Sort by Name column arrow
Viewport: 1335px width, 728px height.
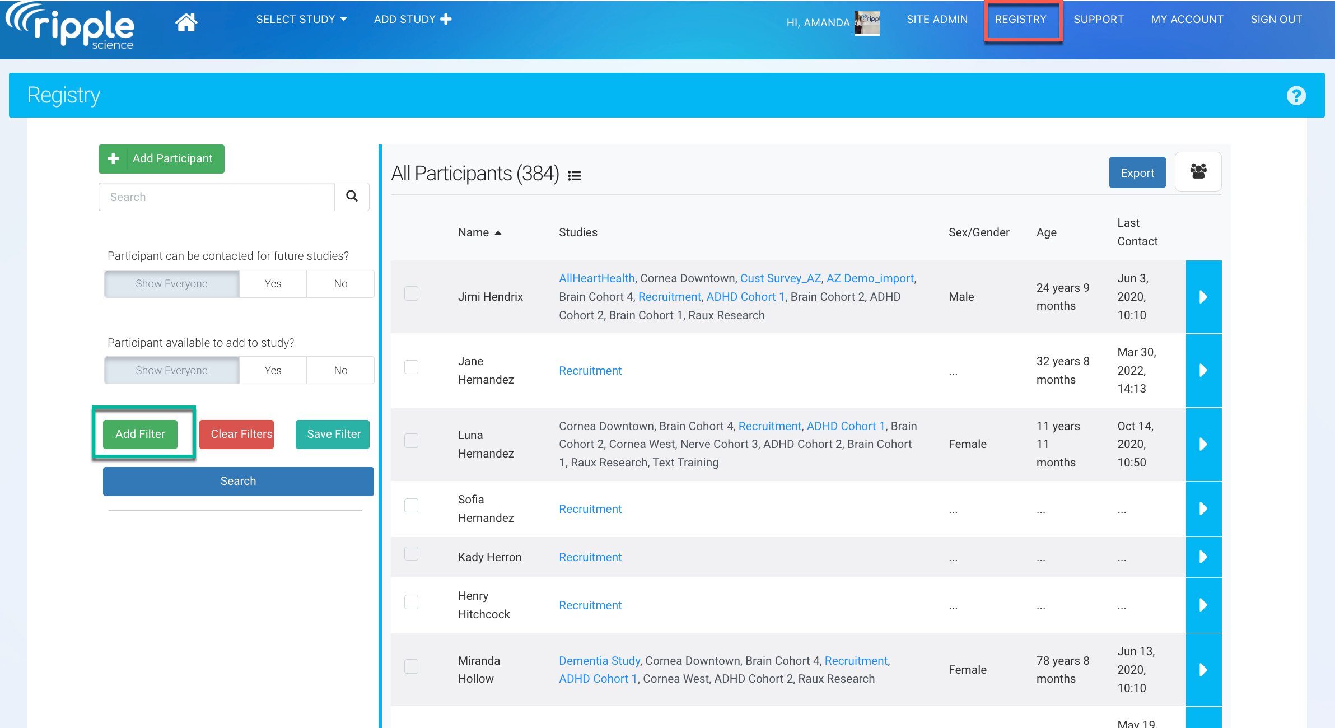[x=498, y=233]
